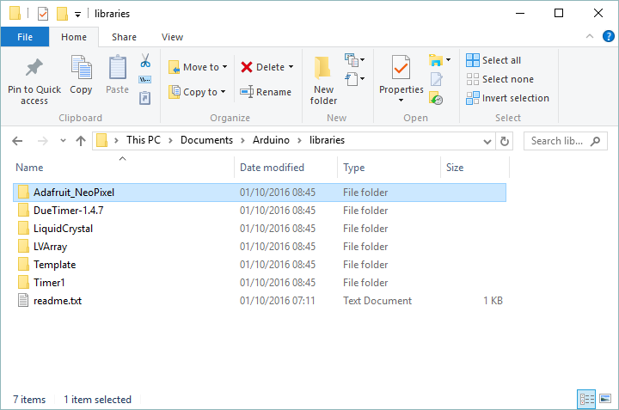Sort by the Size column header

point(475,168)
